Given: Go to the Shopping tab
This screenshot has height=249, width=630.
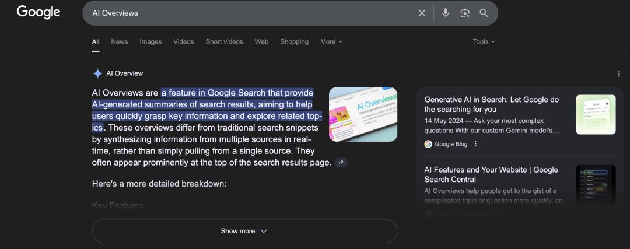Looking at the screenshot, I should 294,42.
